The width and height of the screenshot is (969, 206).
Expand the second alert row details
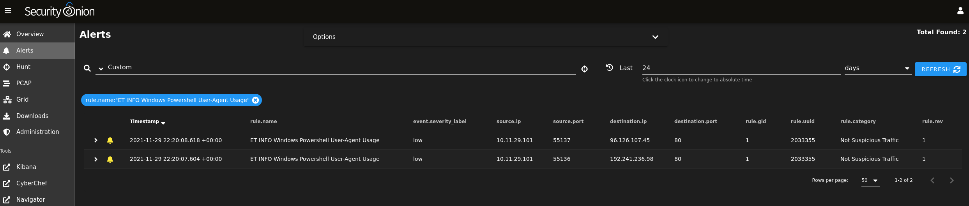[95, 159]
